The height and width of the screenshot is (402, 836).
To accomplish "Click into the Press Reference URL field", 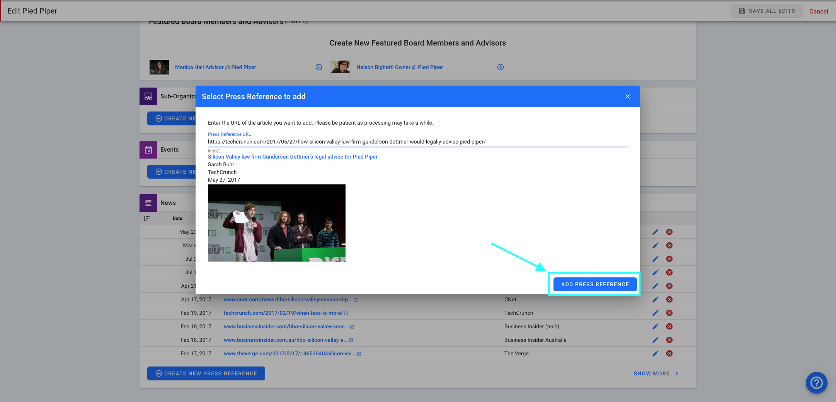I will tap(417, 142).
